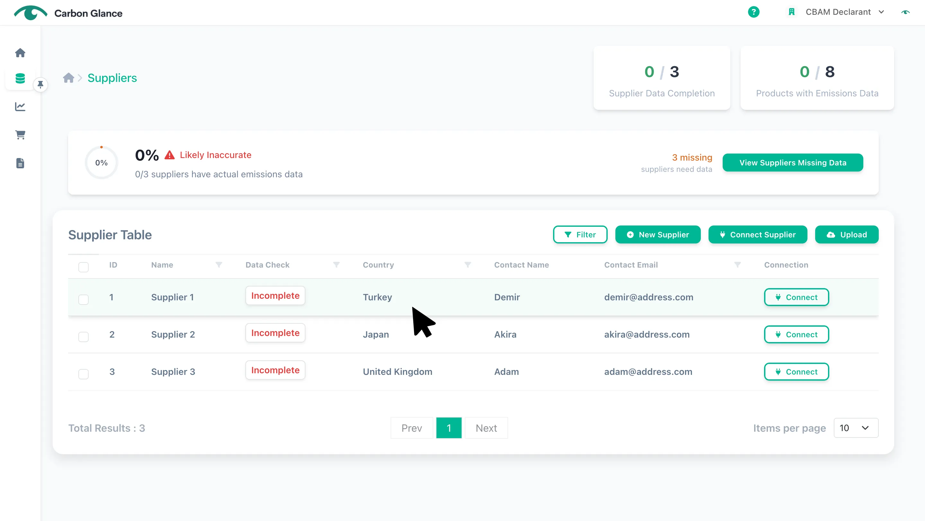
Task: Click the red warning triangle icon
Action: tap(170, 155)
